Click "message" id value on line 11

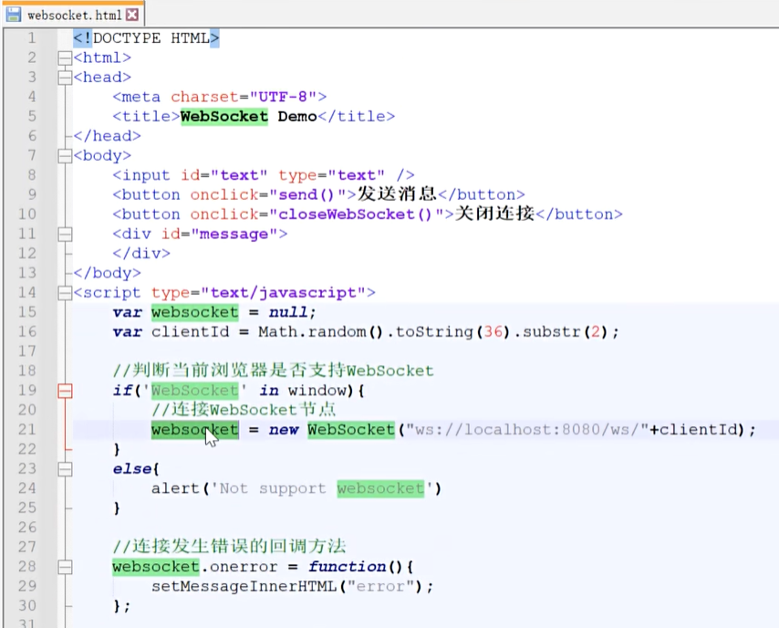234,234
